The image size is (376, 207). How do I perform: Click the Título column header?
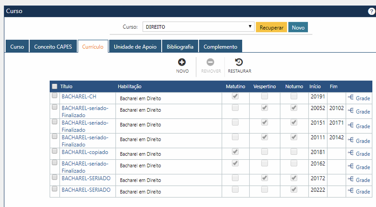click(66, 86)
